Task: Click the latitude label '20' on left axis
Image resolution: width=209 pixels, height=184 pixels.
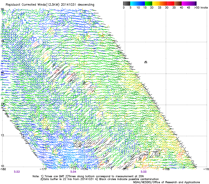Action: [x=2, y=9]
